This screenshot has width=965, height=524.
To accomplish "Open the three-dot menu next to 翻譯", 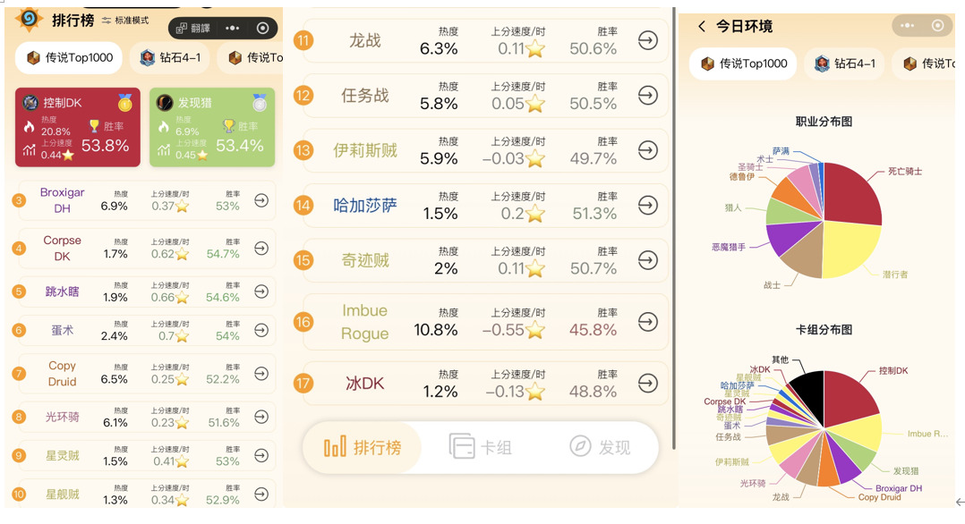I will pos(233,28).
